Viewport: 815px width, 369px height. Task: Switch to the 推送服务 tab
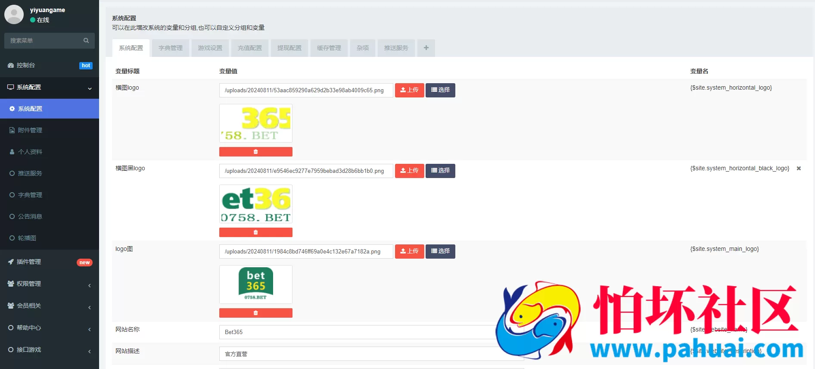[396, 48]
